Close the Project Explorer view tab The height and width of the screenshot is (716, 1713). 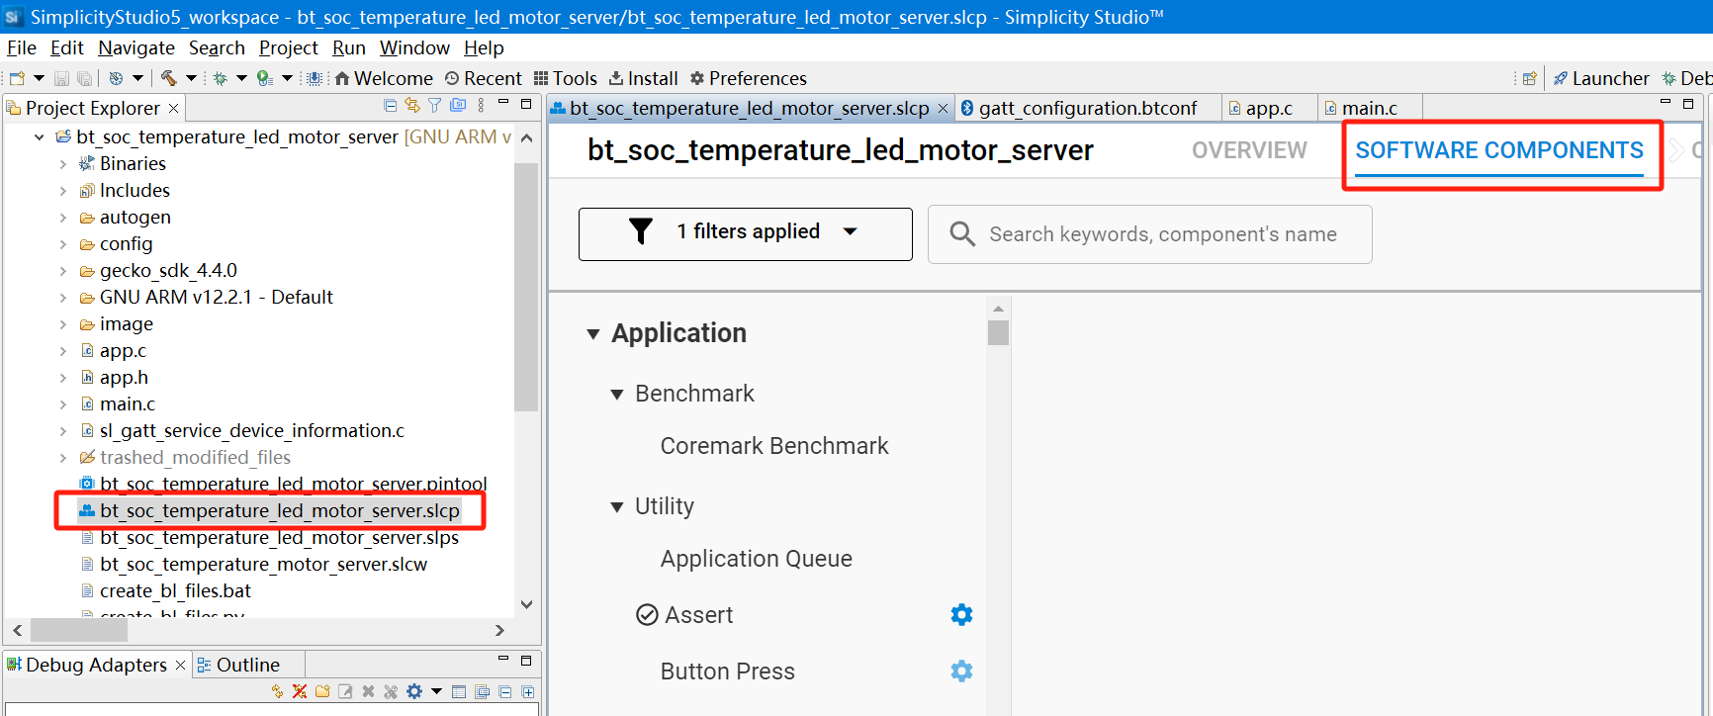(174, 108)
